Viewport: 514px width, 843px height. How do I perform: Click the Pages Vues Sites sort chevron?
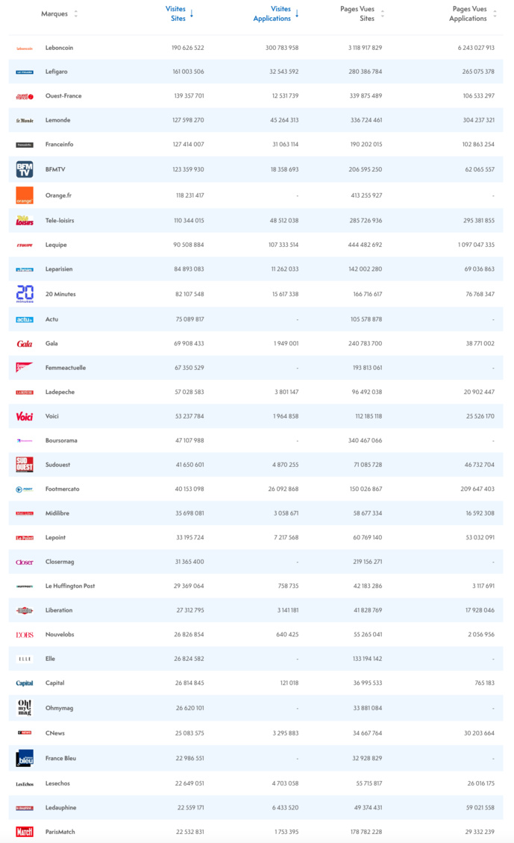pyautogui.click(x=380, y=13)
